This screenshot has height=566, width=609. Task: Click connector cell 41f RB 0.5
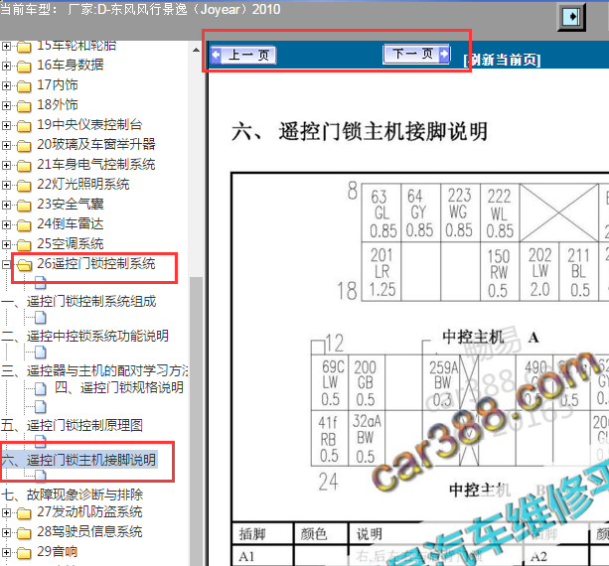click(x=329, y=439)
